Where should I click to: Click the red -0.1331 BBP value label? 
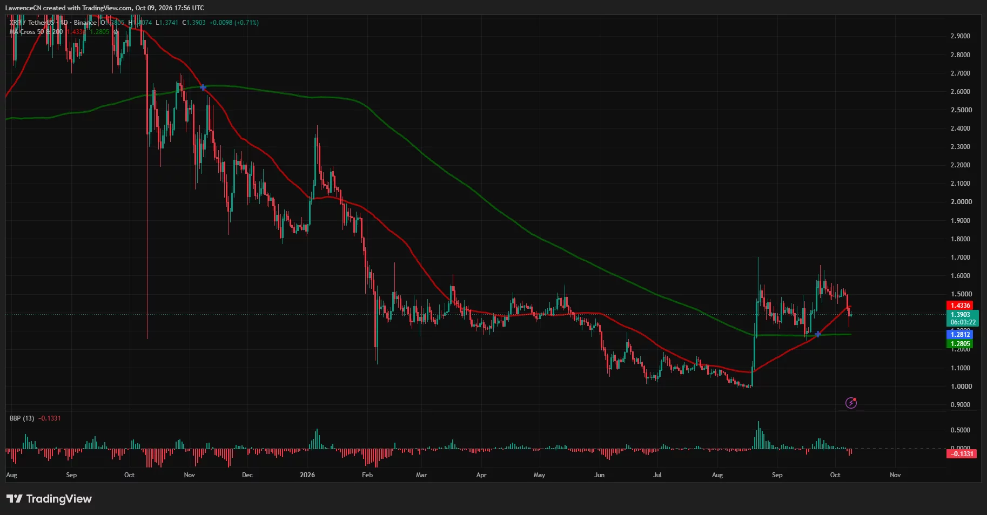(x=962, y=454)
